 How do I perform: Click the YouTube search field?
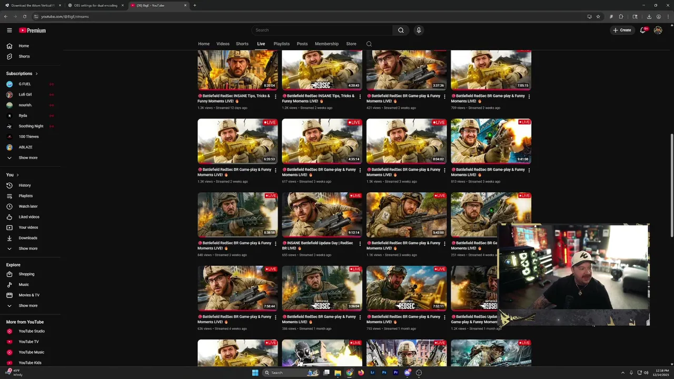(x=322, y=30)
